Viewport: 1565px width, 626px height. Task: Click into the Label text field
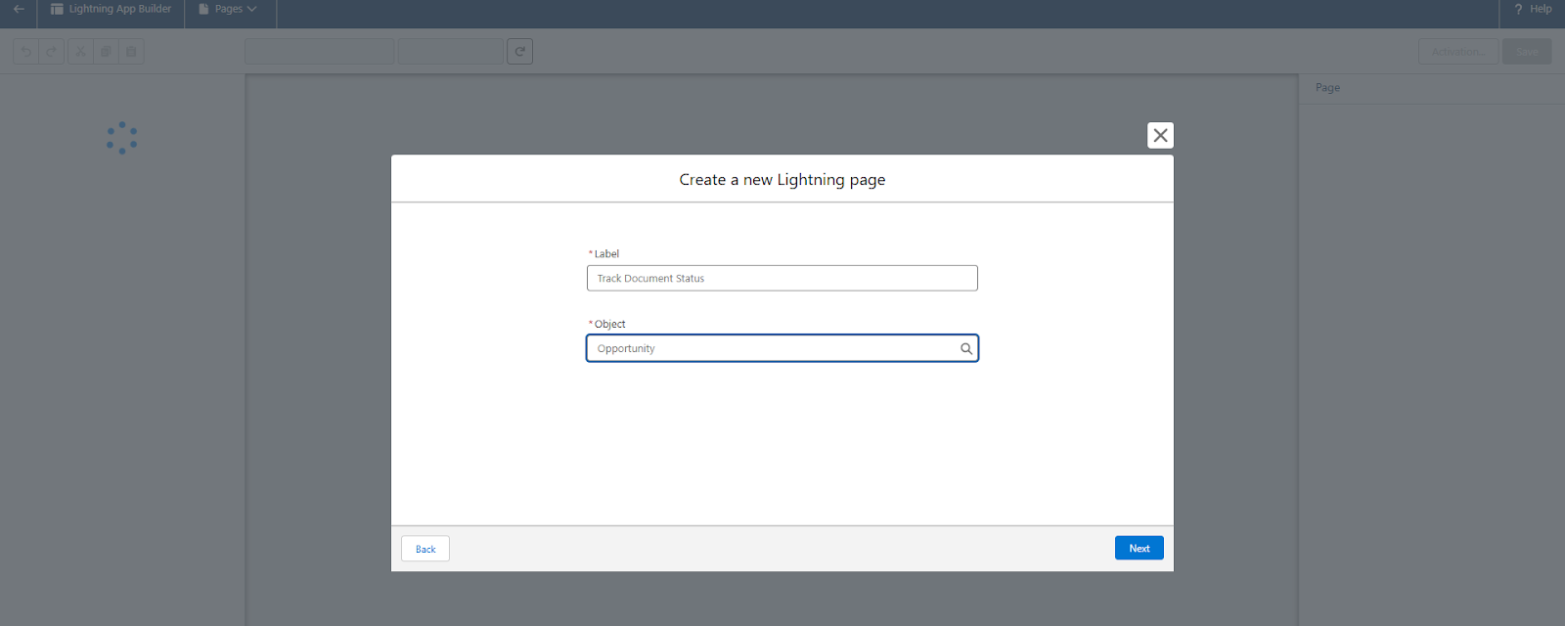(782, 279)
